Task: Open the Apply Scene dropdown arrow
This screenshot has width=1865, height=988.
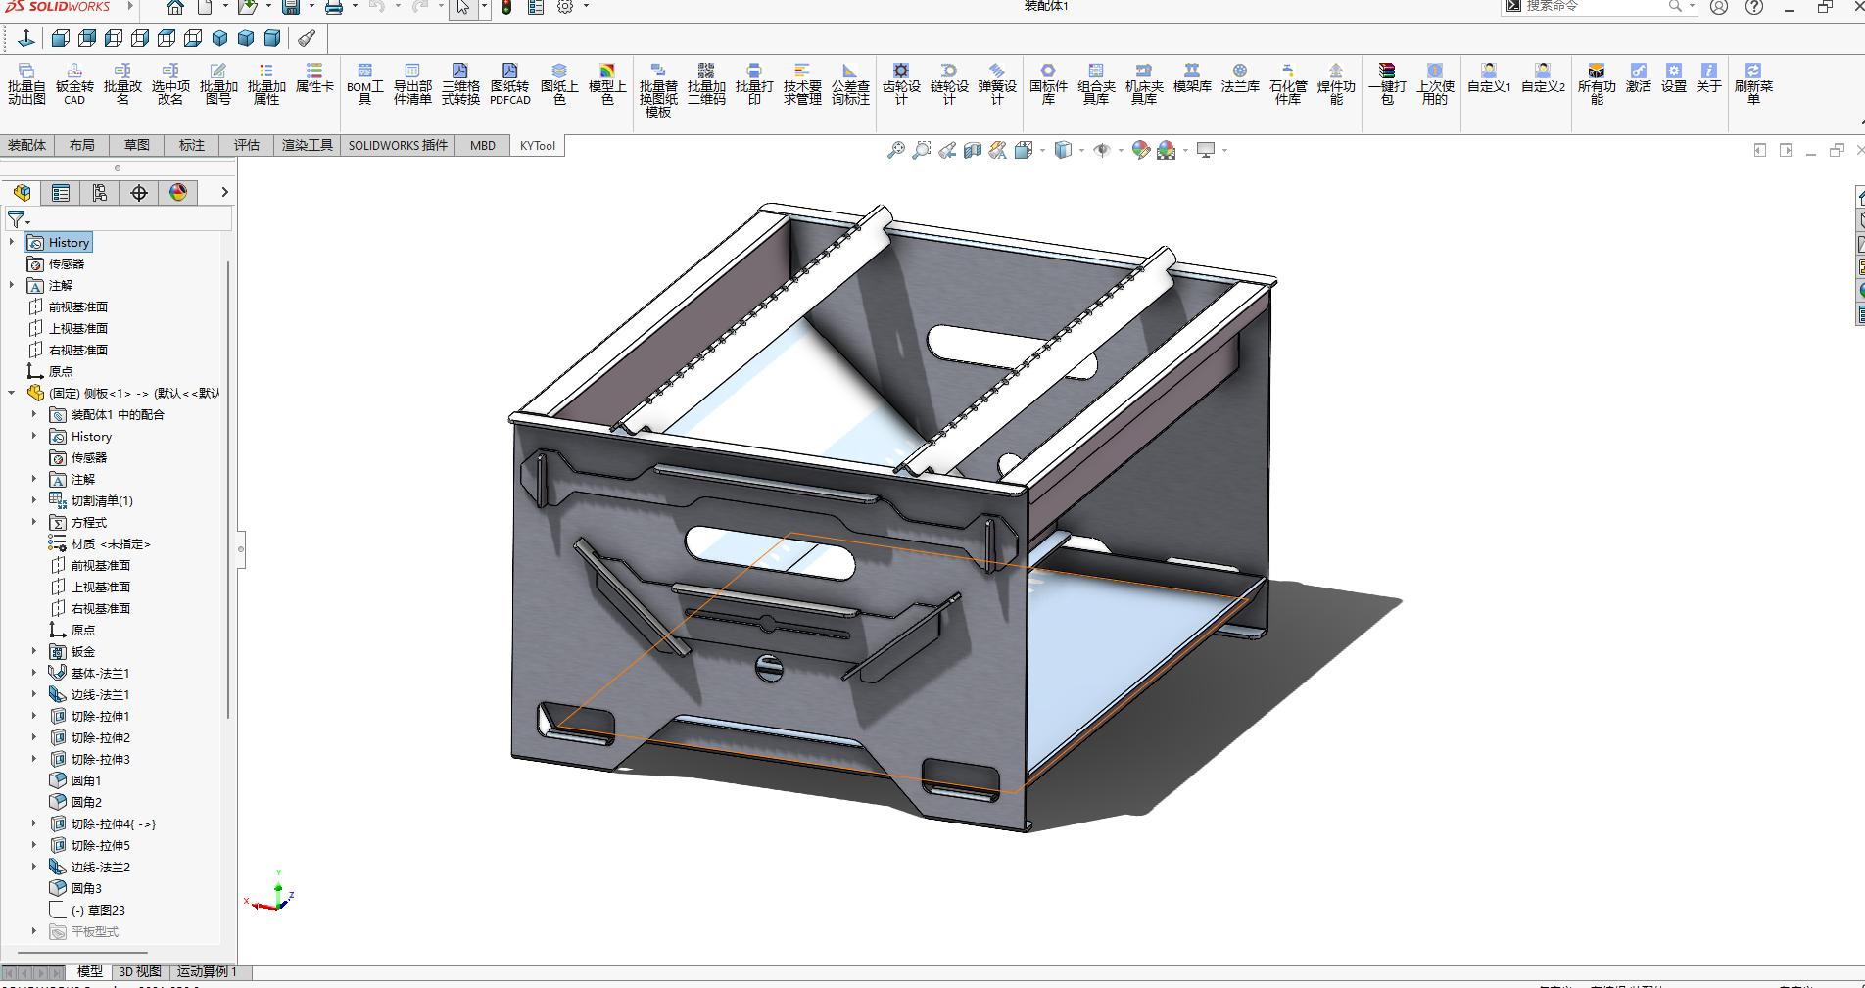Action: (x=1185, y=150)
